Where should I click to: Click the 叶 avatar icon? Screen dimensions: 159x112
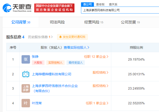pyautogui.click(x=26, y=103)
